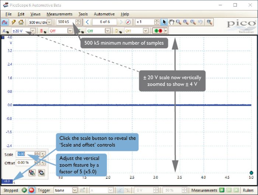This screenshot has height=195, width=258.
Task: Reset the Offset value arrow icon
Action: coord(43,163)
